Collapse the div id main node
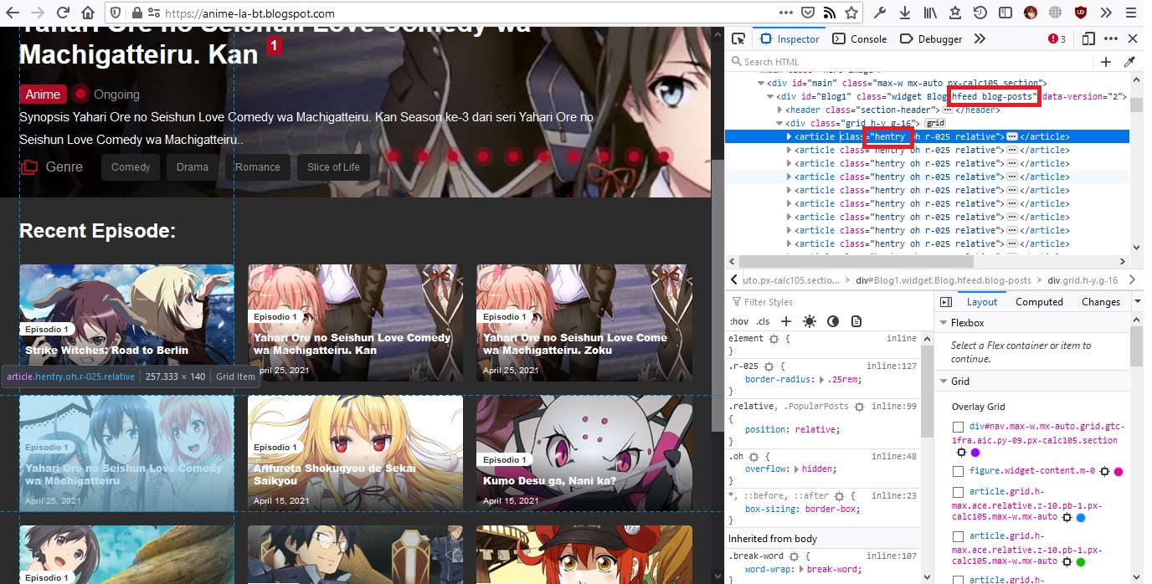Image resolution: width=1152 pixels, height=584 pixels. coord(761,83)
